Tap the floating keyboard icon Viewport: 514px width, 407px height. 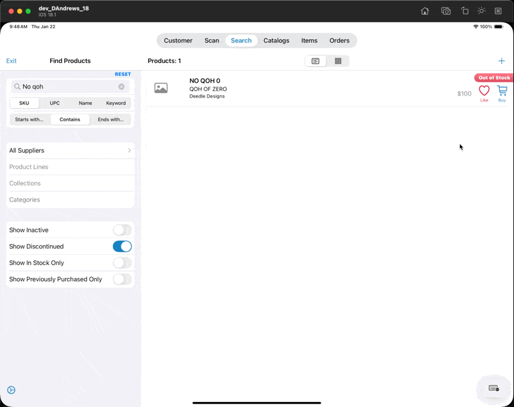tap(493, 388)
